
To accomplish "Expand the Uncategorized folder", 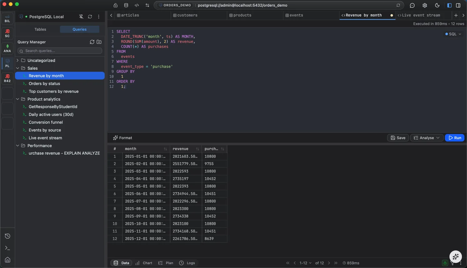I will [x=17, y=60].
